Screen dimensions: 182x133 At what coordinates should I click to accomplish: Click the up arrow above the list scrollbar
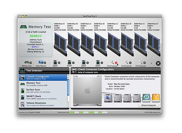point(68,76)
